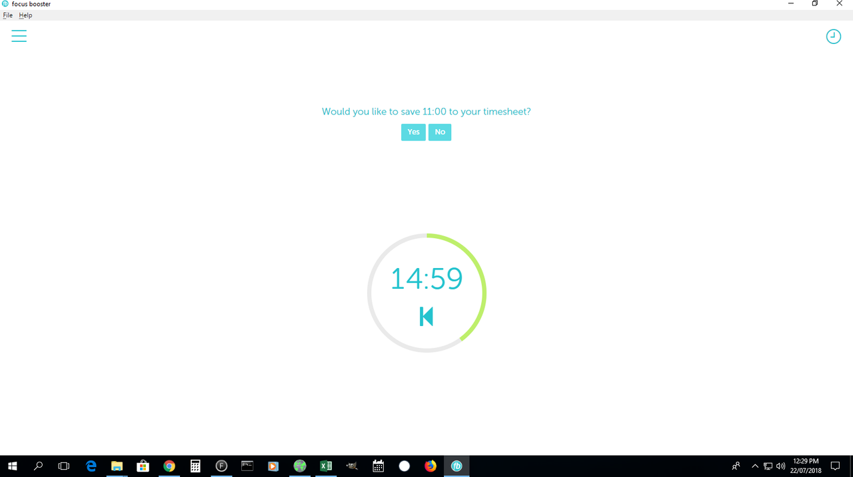
Task: Switch to Google Chrome in taskbar
Action: click(169, 466)
